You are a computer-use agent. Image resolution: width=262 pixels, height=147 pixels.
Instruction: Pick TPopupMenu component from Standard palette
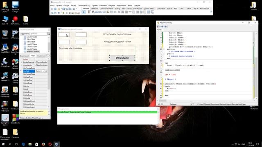coord(93,12)
